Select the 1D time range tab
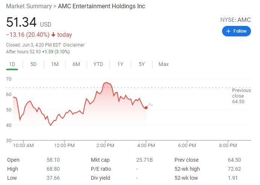Screen dimensions: 260x185 [12, 64]
